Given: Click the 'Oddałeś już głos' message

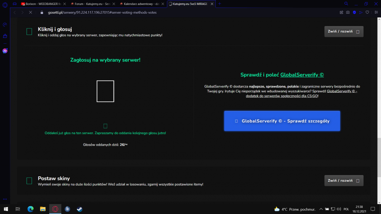Looking at the screenshot, I should click(x=105, y=133).
